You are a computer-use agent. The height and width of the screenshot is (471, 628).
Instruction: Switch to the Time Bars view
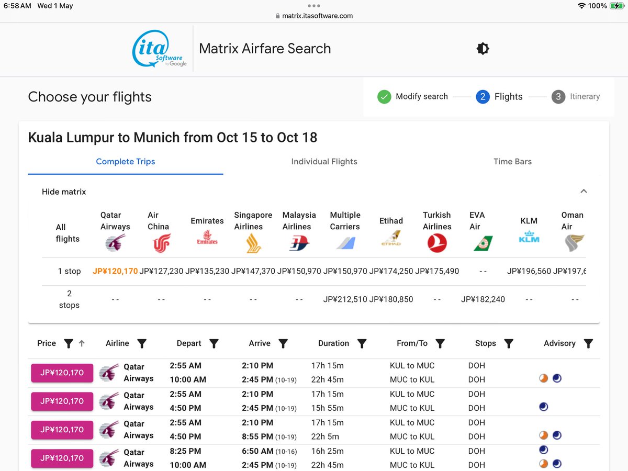(512, 162)
